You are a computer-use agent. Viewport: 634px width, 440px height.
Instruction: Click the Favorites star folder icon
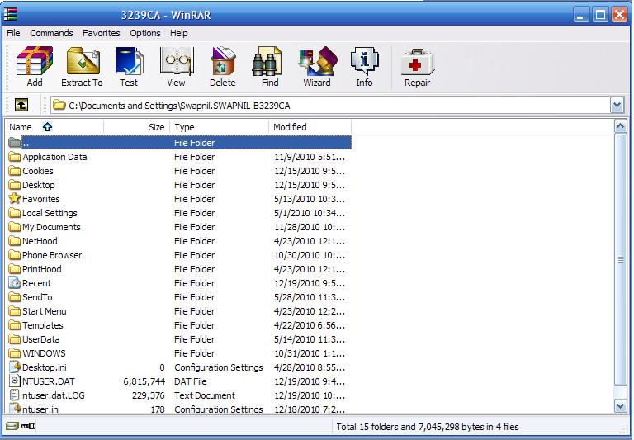tap(15, 198)
